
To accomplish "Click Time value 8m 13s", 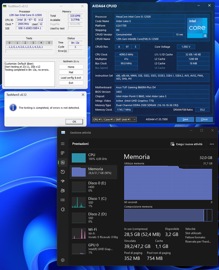I will click(75, 43).
